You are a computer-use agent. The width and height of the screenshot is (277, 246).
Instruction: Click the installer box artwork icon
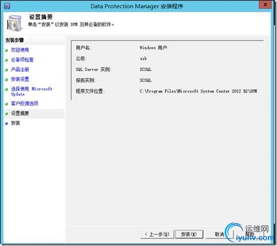click(x=15, y=23)
